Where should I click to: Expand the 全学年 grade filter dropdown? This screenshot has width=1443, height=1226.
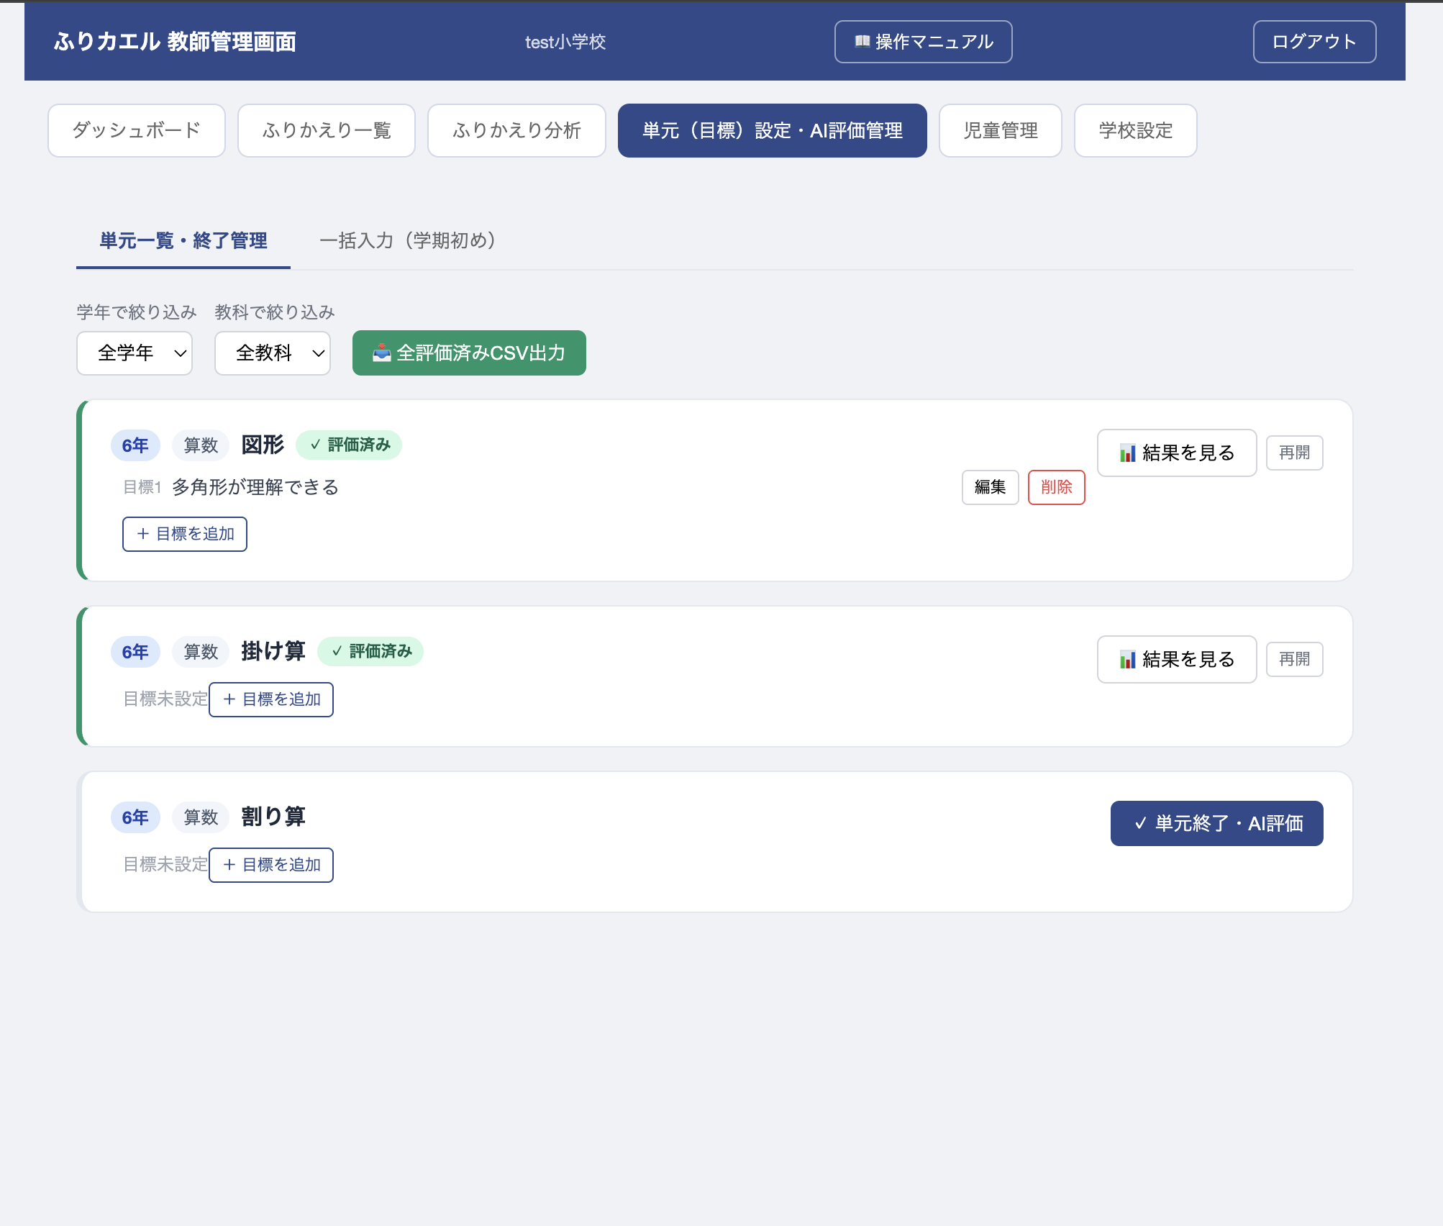(135, 353)
